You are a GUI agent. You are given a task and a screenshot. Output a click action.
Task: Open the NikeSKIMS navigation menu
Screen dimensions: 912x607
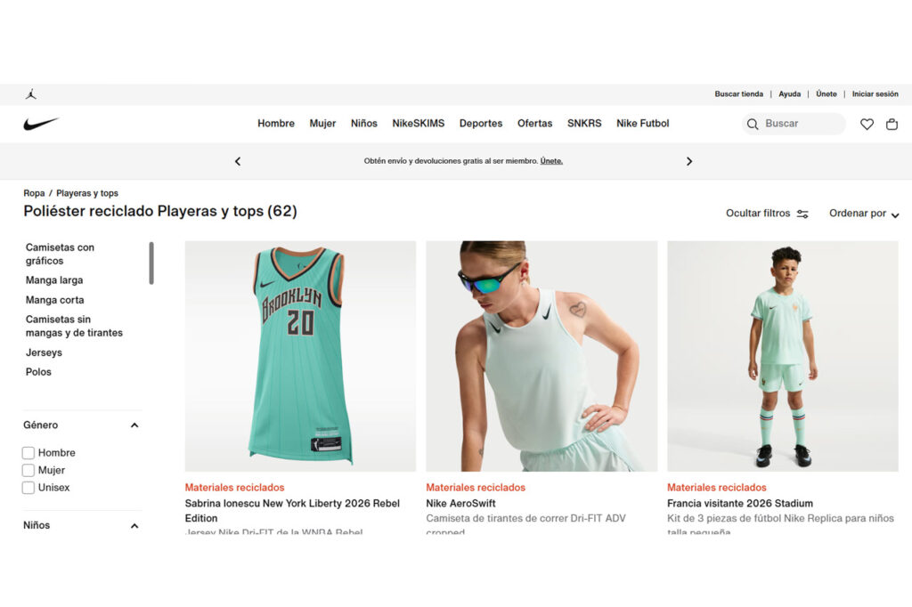click(419, 123)
